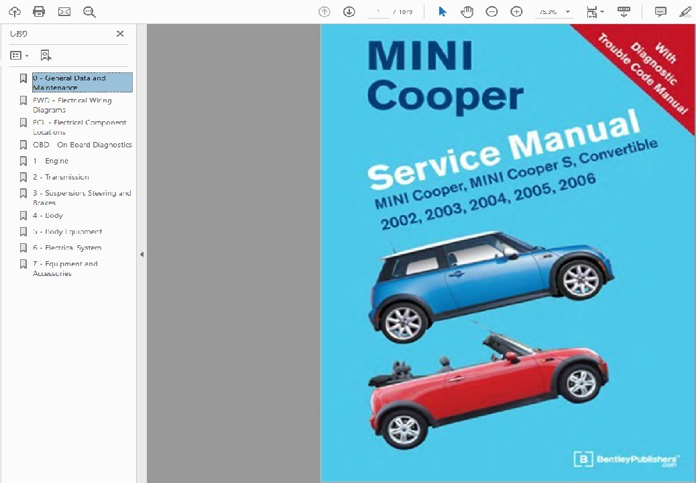This screenshot has width=696, height=483.
Task: Go to the next page arrow
Action: (349, 11)
